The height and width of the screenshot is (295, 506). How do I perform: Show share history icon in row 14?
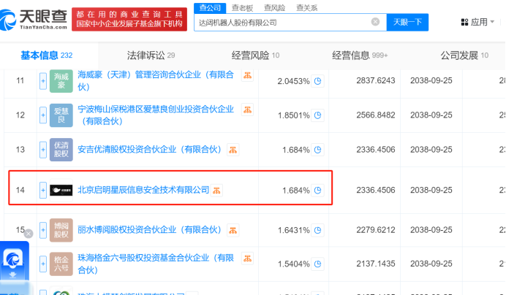(x=317, y=191)
